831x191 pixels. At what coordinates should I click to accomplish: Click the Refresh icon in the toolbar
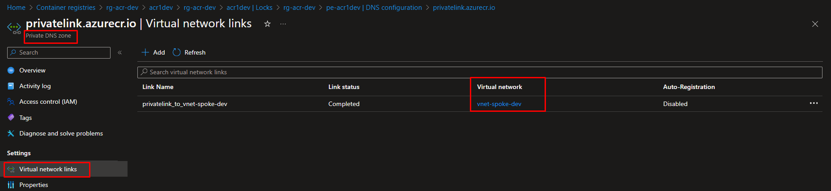click(176, 52)
